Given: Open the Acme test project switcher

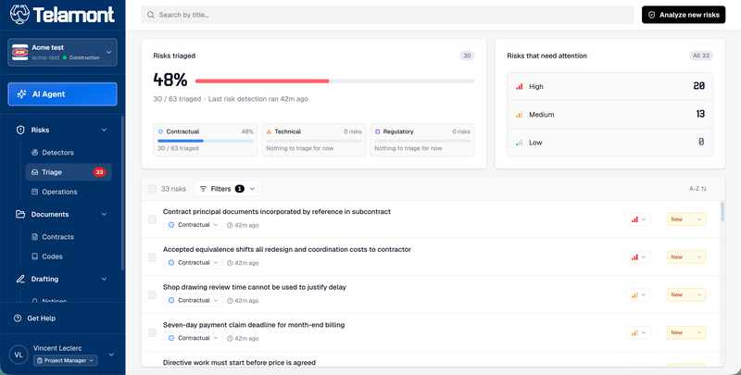Looking at the screenshot, I should (62, 52).
